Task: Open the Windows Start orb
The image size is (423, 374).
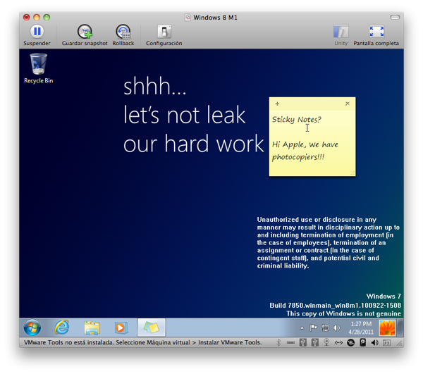Action: (x=32, y=328)
